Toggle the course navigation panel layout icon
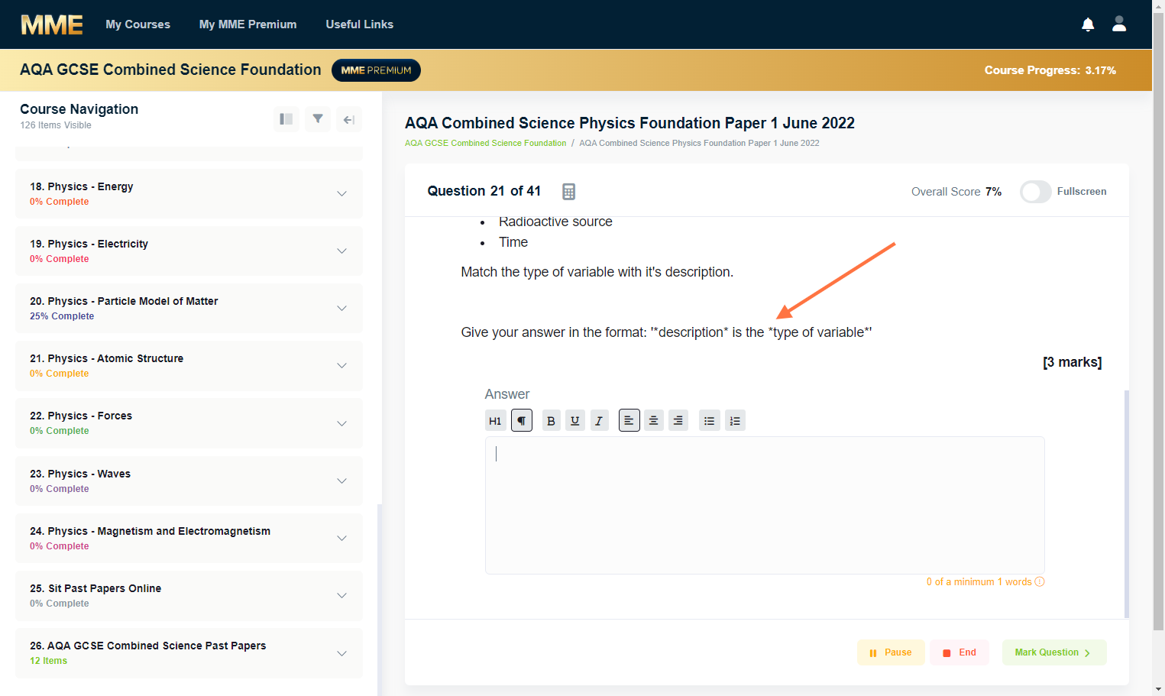 click(286, 119)
